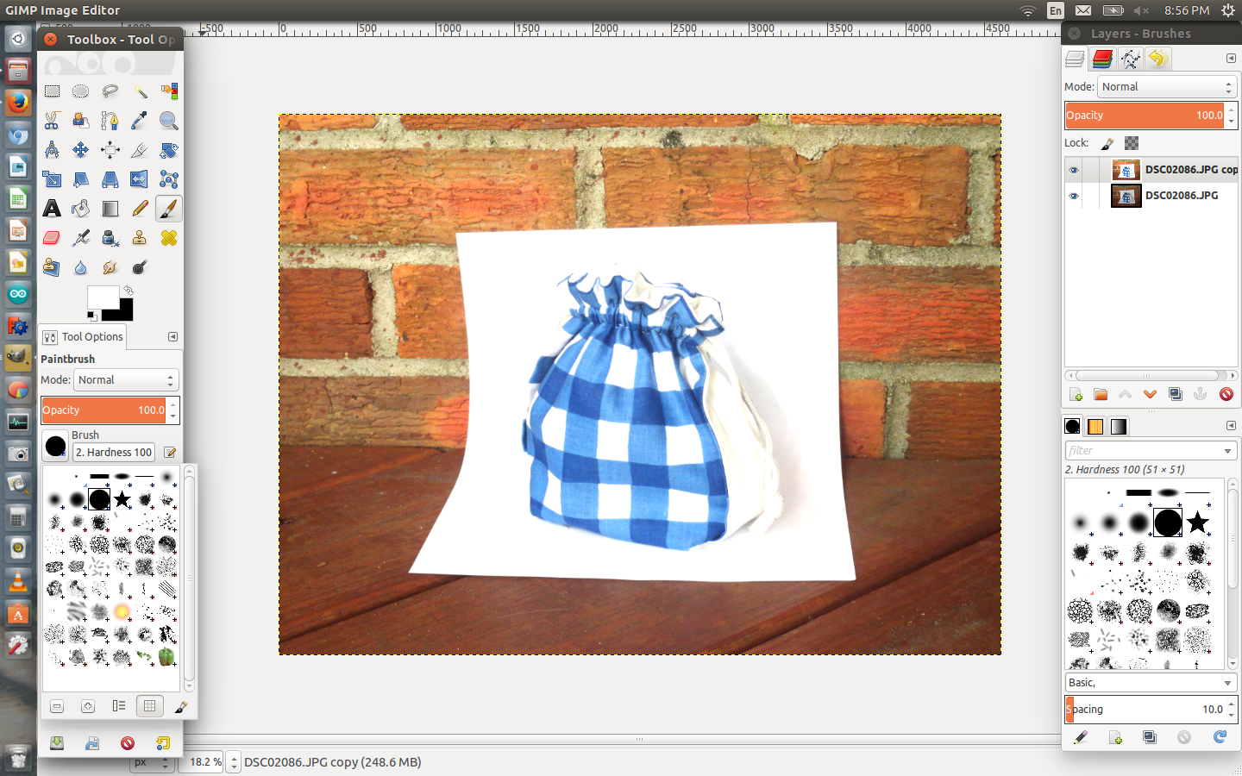
Task: Create a new layer group
Action: tap(1101, 395)
